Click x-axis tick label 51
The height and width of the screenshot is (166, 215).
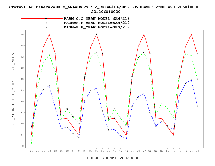[132, 151]
